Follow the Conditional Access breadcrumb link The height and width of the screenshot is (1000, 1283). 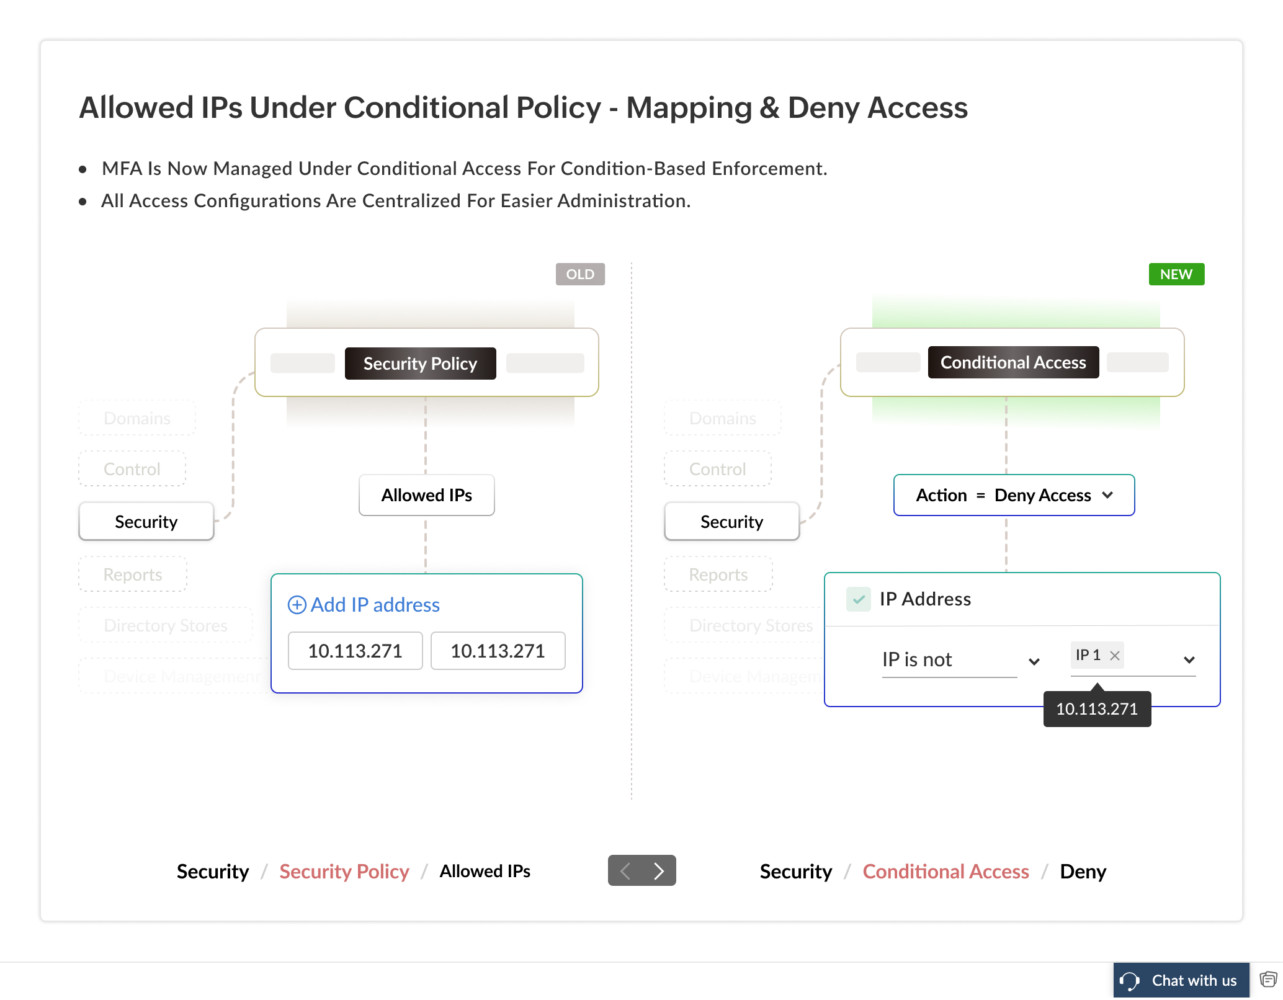[945, 872]
